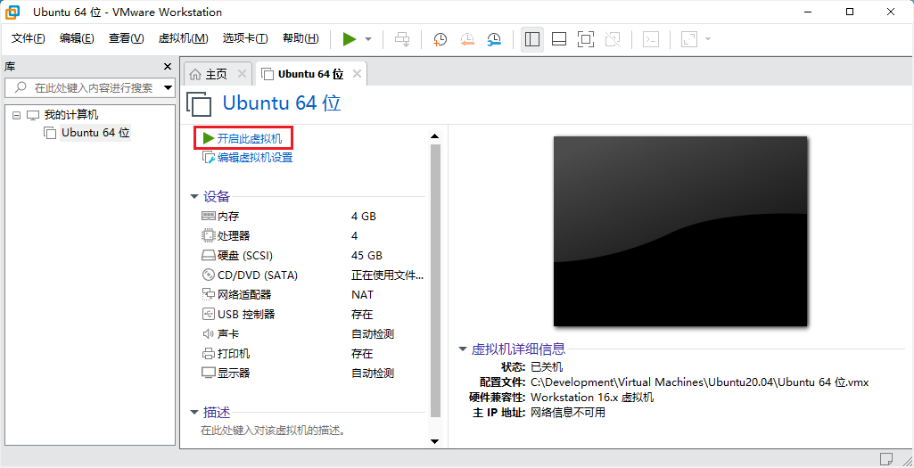
Task: Revert to previous snapshot icon
Action: (467, 39)
